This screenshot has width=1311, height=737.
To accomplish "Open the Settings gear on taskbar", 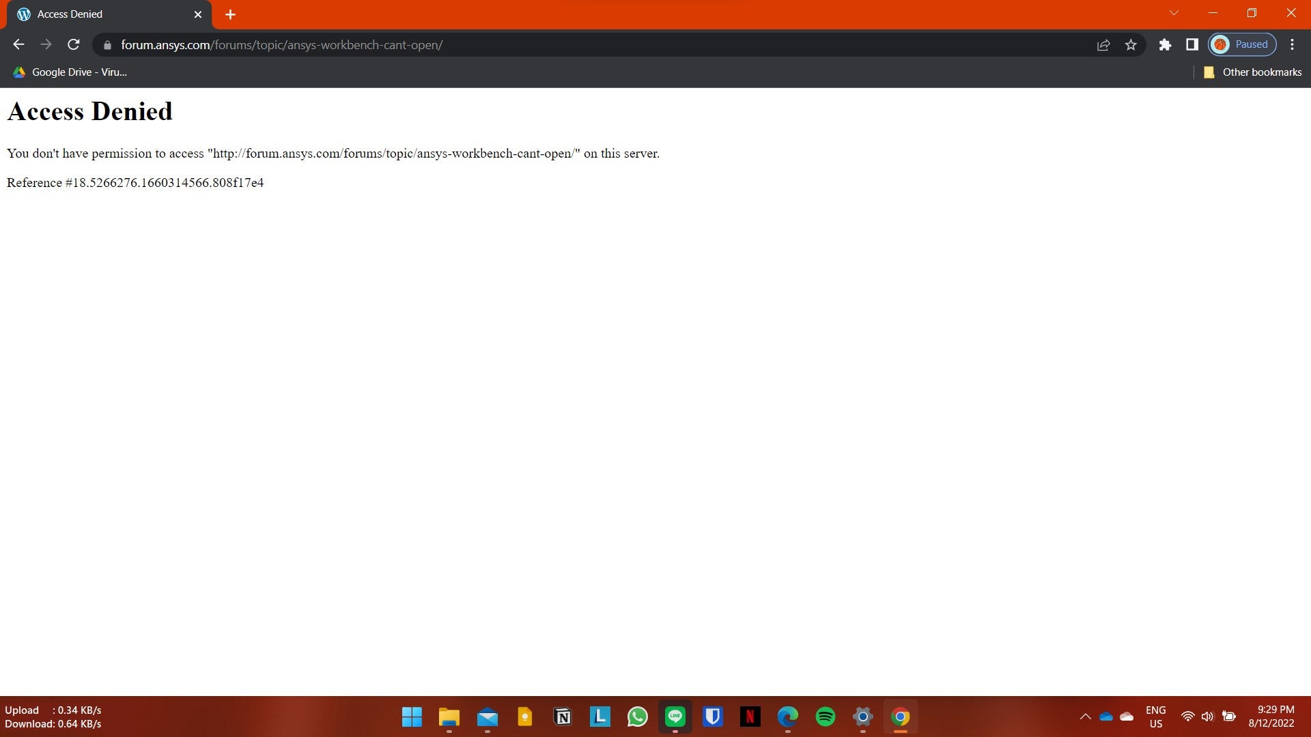I will coord(863,717).
